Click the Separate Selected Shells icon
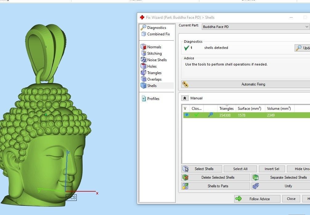Screen dimensions: 310x215 click(255, 177)
